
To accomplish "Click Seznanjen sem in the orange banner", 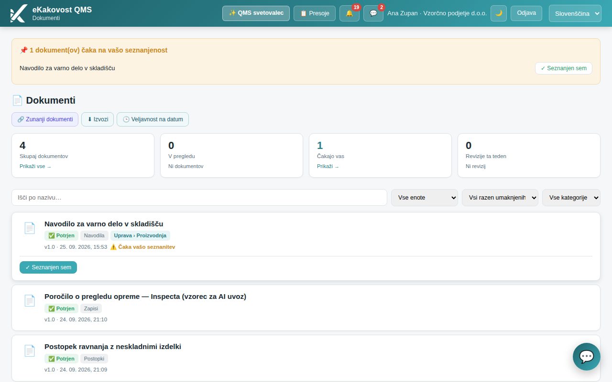I will tap(564, 68).
